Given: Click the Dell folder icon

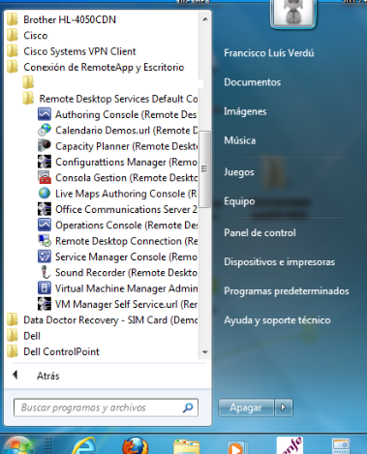Looking at the screenshot, I should (x=13, y=336).
